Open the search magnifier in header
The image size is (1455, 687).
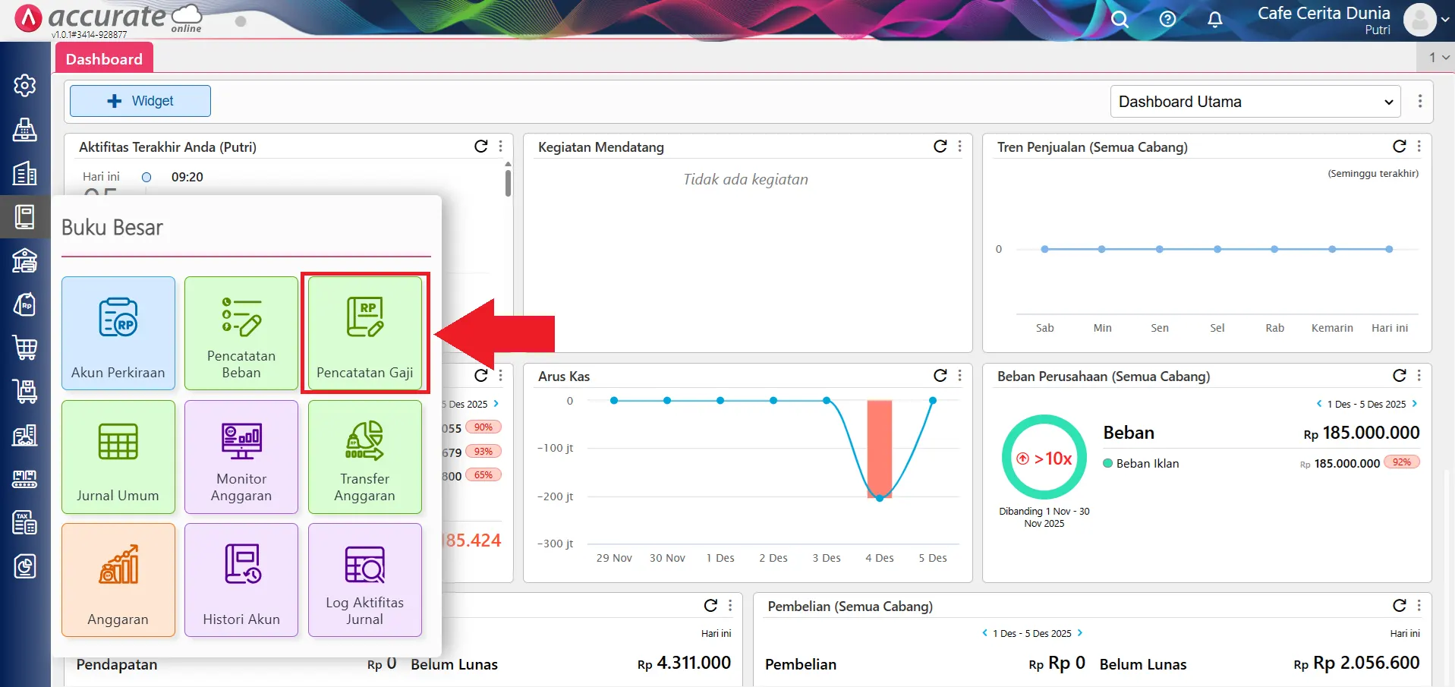(x=1120, y=19)
